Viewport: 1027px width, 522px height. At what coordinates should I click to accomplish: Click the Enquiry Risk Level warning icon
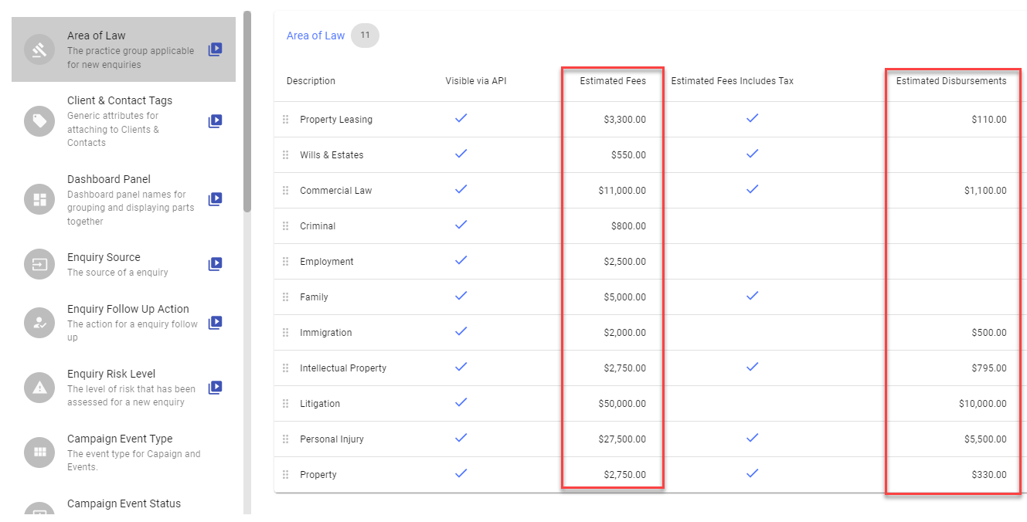pyautogui.click(x=39, y=388)
